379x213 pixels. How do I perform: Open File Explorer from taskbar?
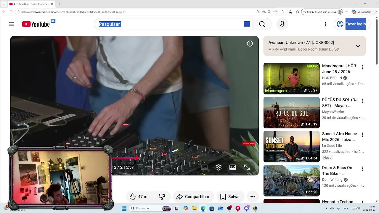click(x=195, y=209)
